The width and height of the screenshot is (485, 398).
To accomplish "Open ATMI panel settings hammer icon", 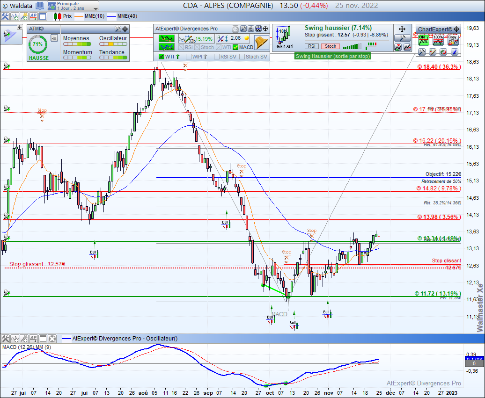I will [x=118, y=29].
